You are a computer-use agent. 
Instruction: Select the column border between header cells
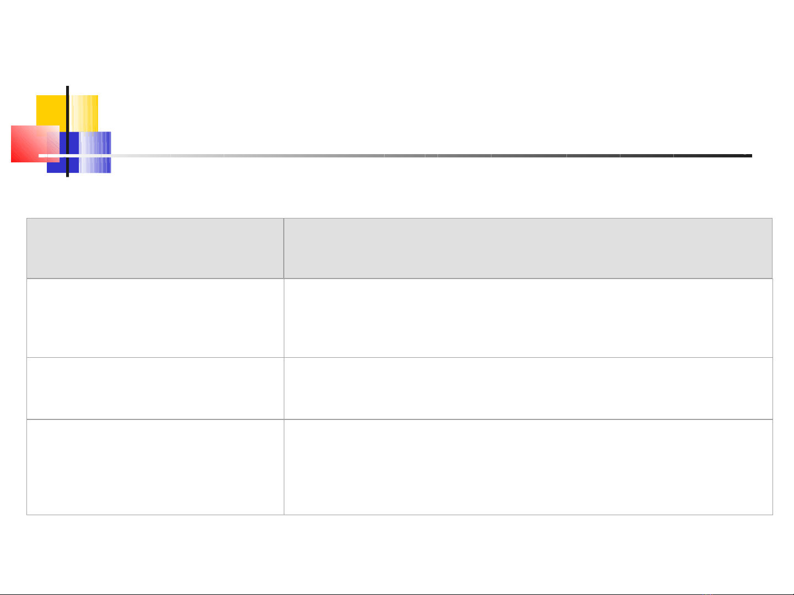pos(284,248)
